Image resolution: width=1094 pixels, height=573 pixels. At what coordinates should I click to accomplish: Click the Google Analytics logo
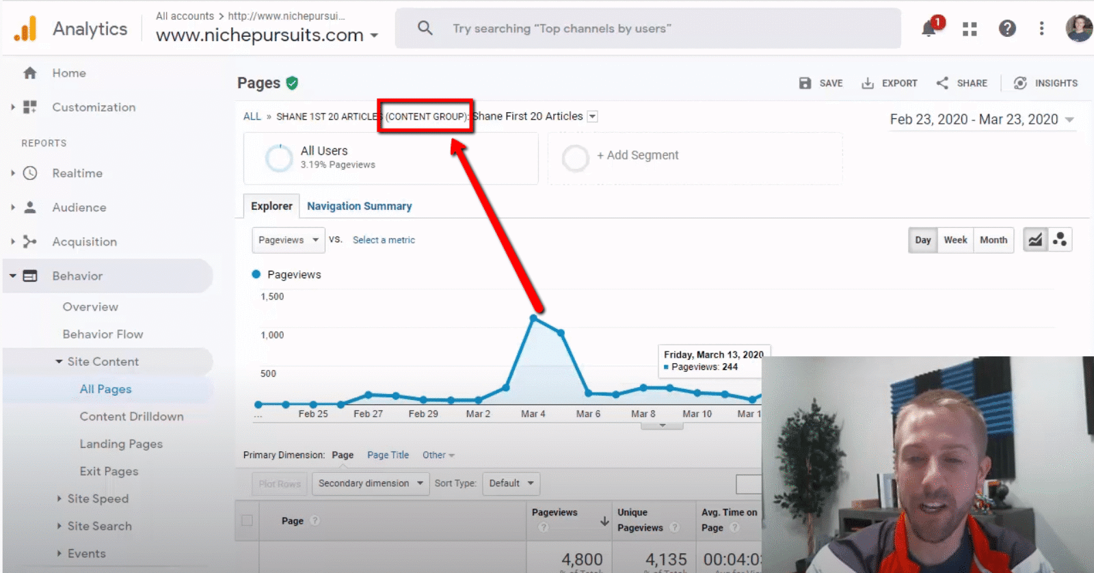[x=25, y=29]
